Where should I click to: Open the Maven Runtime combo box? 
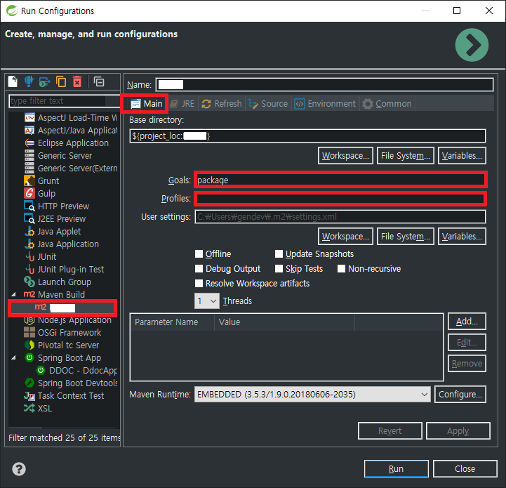312,395
